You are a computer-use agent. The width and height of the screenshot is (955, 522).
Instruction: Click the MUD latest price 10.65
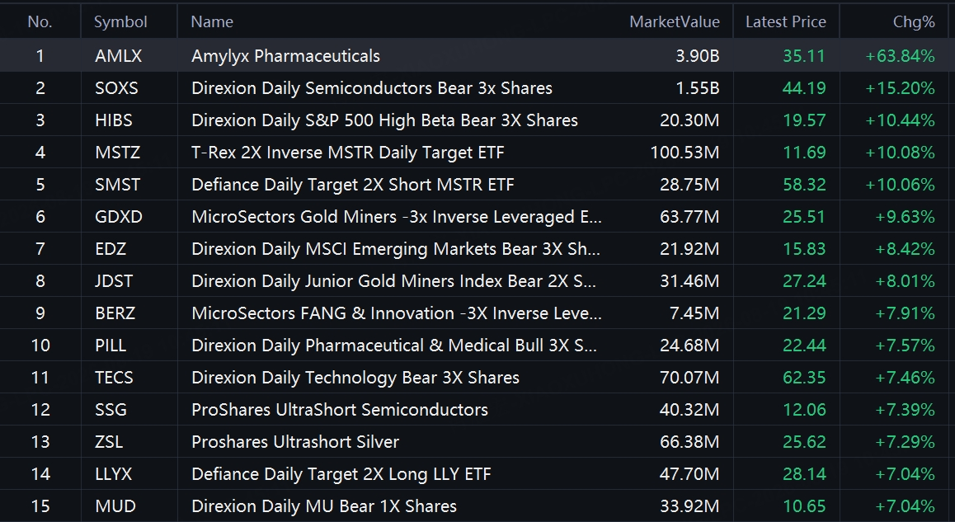pos(804,506)
